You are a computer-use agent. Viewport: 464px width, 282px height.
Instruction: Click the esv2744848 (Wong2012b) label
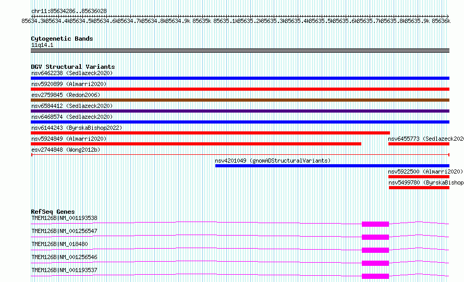tap(66, 150)
